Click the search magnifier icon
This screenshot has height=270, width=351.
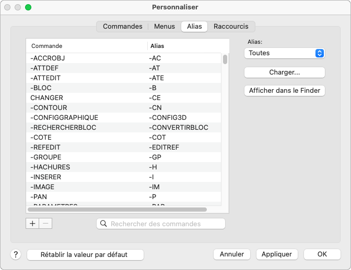[x=103, y=224]
